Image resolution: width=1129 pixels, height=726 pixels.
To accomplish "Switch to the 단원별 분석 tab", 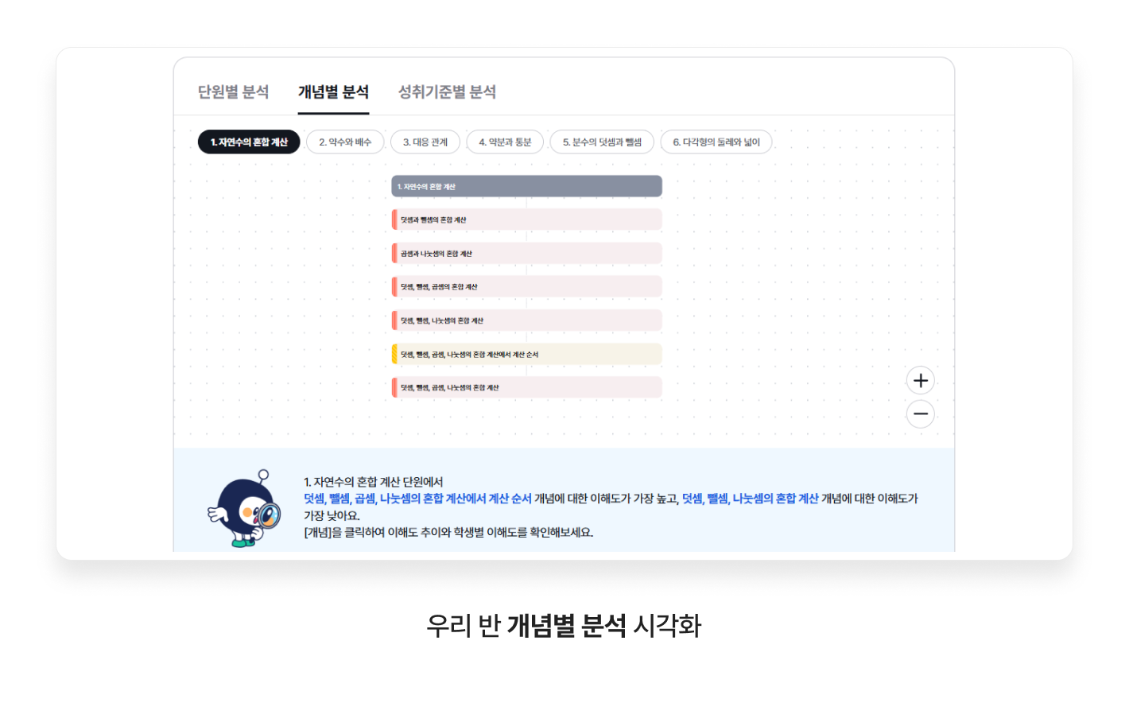I will coord(233,92).
